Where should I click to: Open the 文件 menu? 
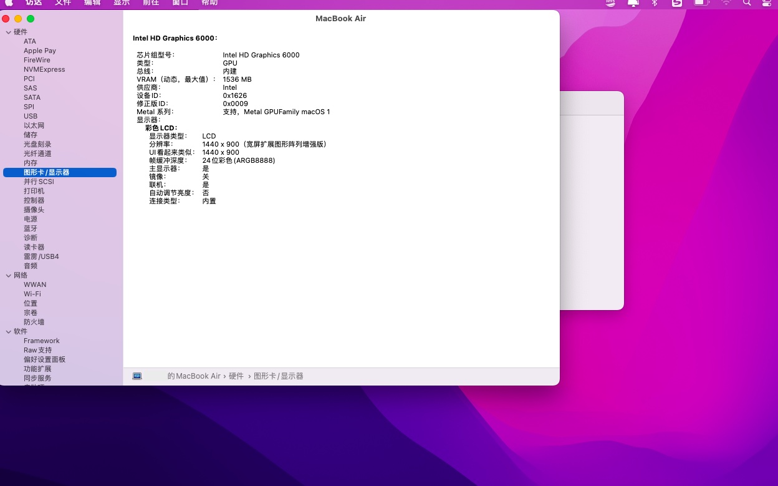tap(63, 2)
